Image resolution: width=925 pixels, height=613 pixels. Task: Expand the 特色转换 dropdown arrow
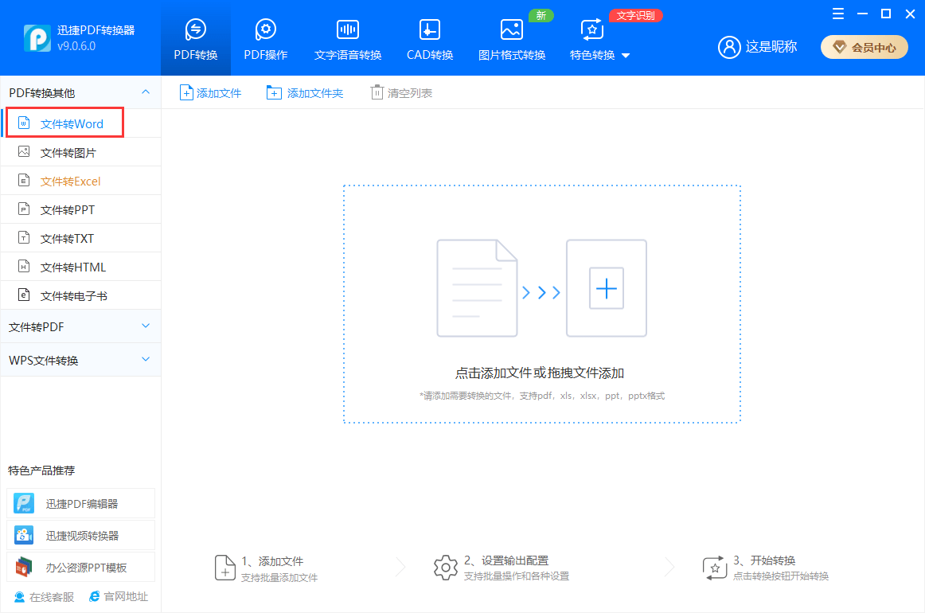pos(626,56)
